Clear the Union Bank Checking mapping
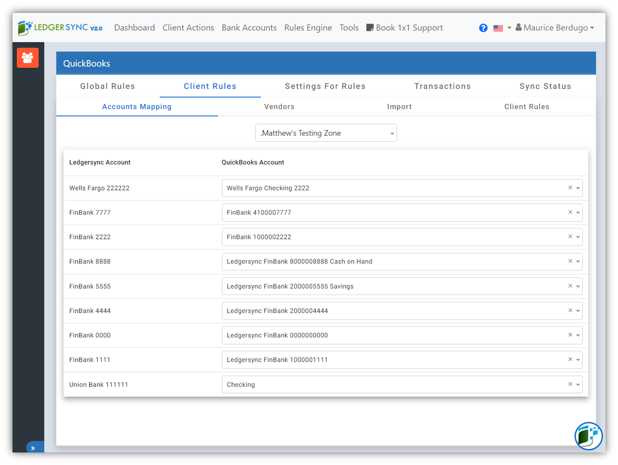The width and height of the screenshot is (618, 465). coord(570,384)
